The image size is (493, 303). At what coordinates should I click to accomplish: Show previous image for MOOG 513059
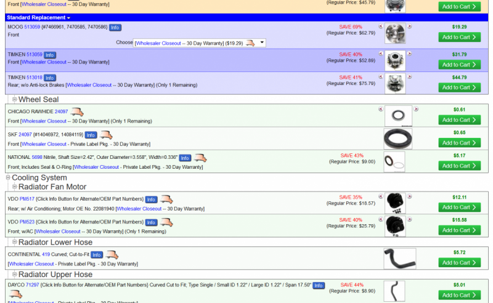(x=381, y=26)
